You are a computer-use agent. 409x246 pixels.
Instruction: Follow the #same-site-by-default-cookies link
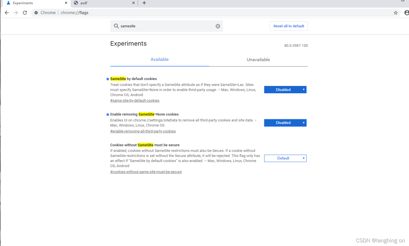[x=135, y=101]
